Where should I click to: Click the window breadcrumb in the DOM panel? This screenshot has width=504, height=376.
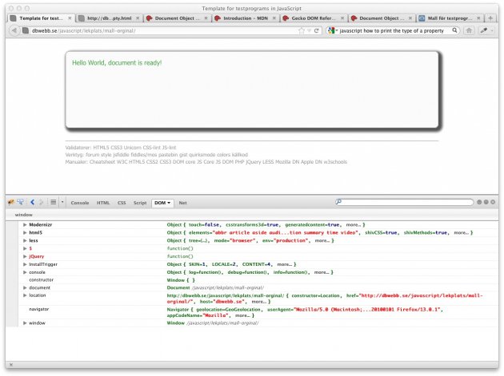(24, 215)
